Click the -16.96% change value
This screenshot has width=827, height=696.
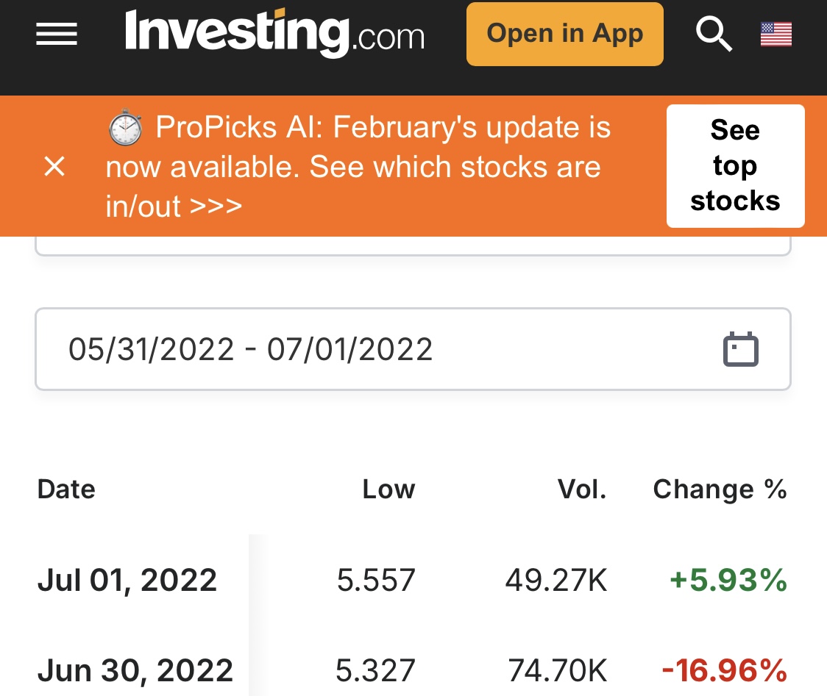tap(724, 670)
